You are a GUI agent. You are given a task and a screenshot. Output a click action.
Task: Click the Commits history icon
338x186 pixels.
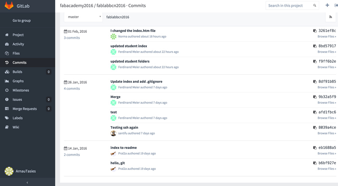pyautogui.click(x=7, y=63)
